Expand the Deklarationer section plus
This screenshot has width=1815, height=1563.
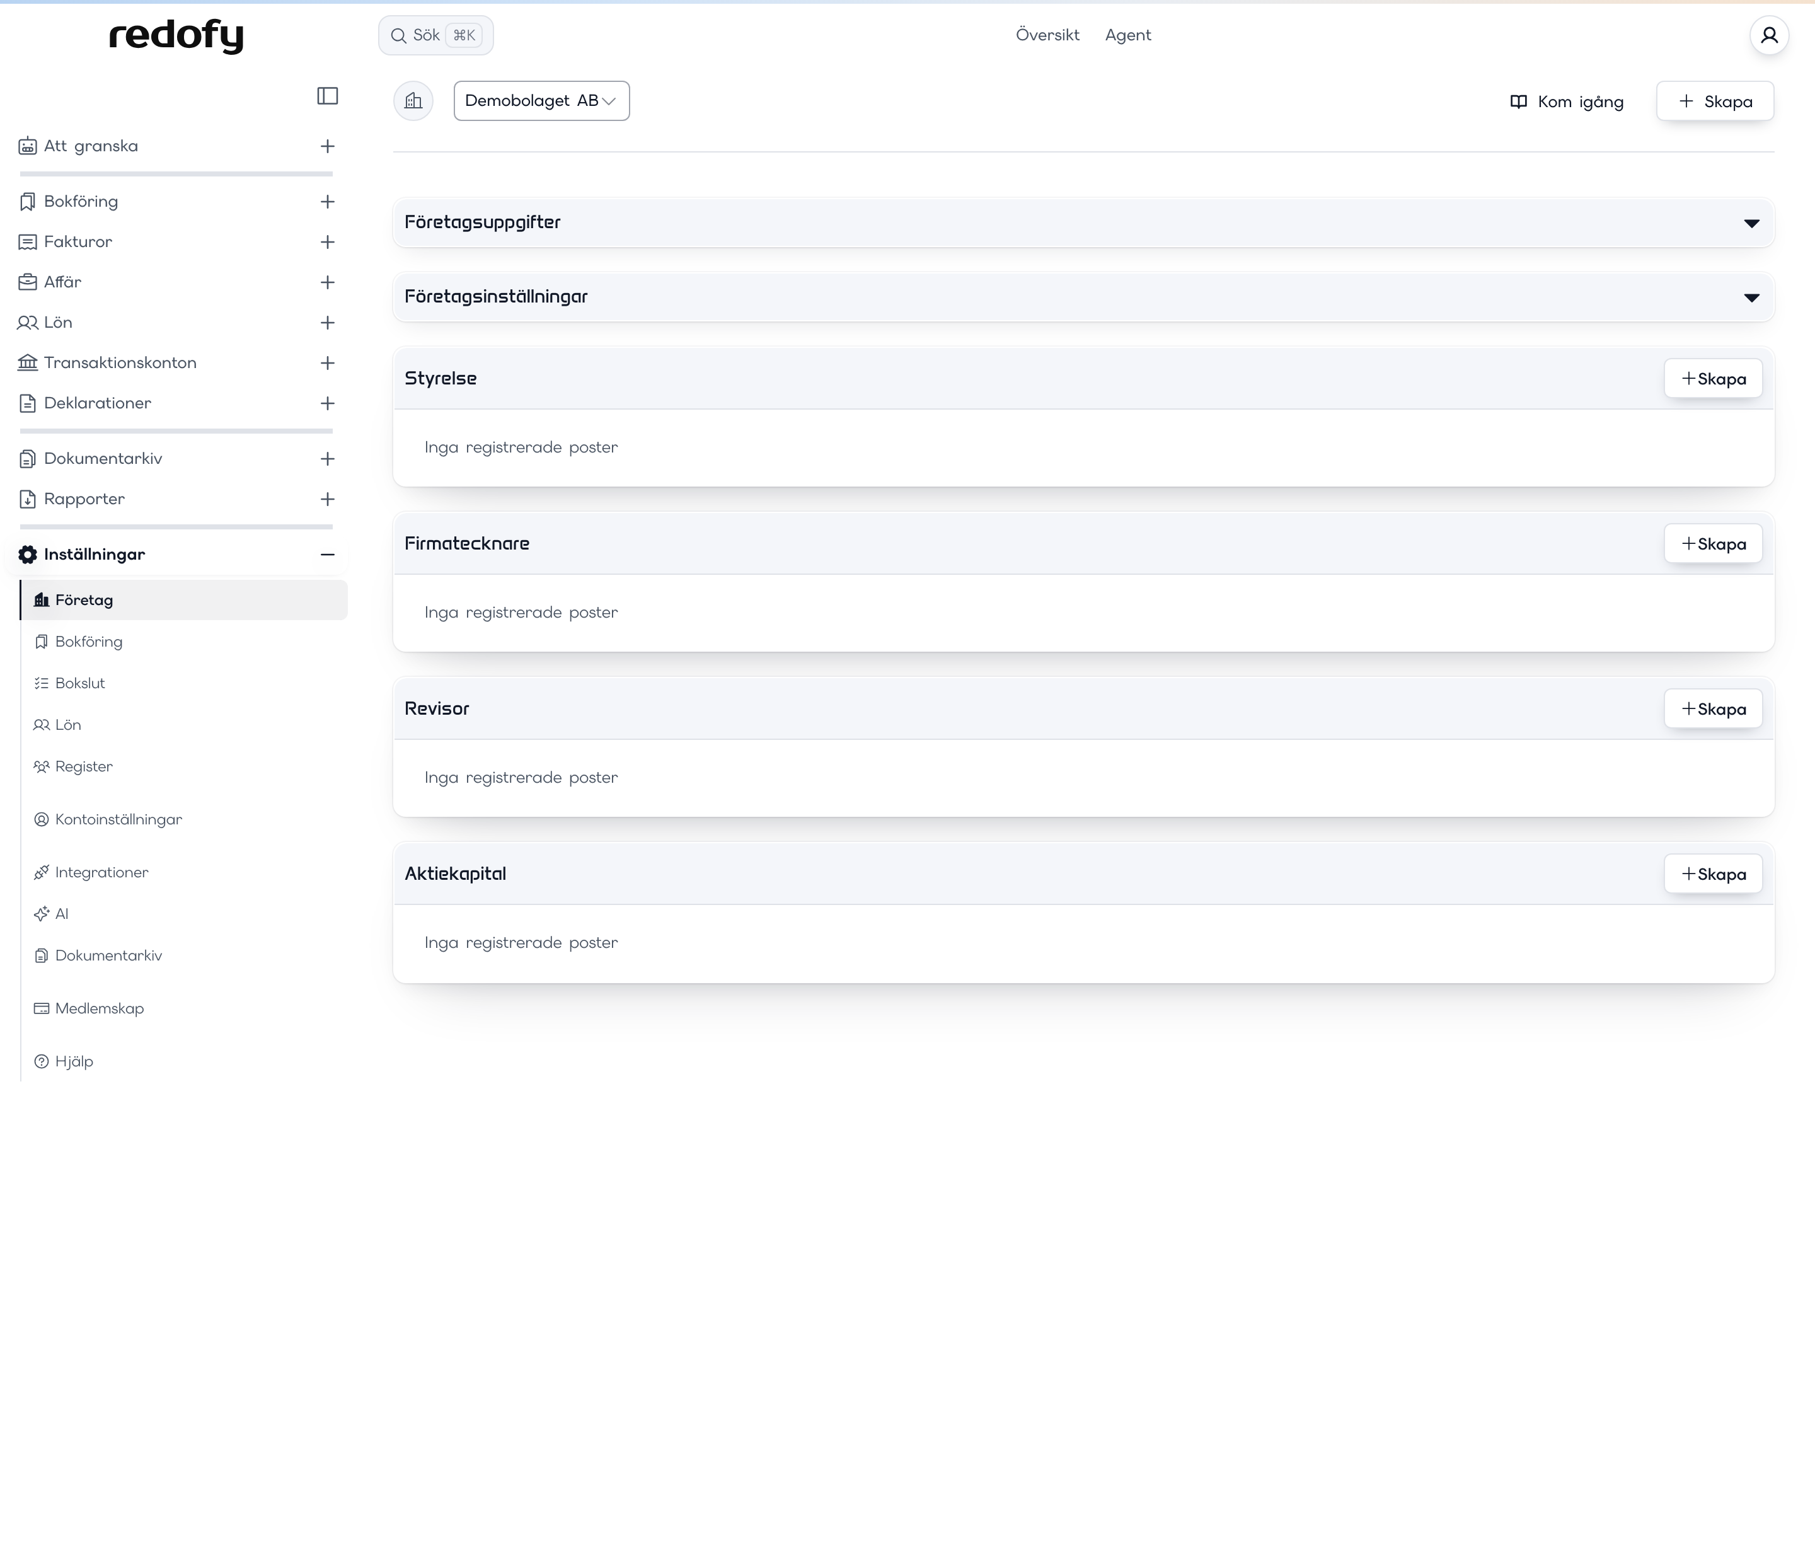(328, 403)
